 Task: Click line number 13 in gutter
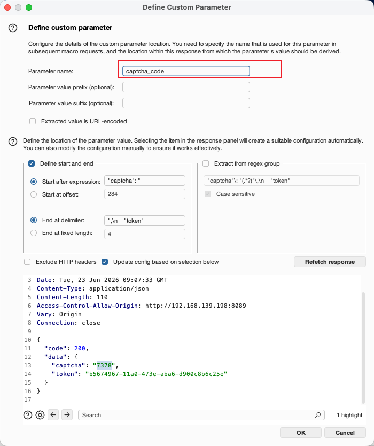click(28, 365)
